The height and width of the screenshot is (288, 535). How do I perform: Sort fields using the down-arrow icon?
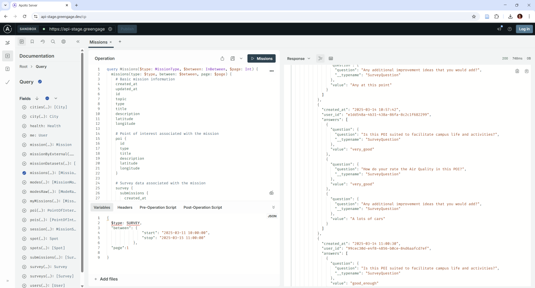click(x=37, y=99)
